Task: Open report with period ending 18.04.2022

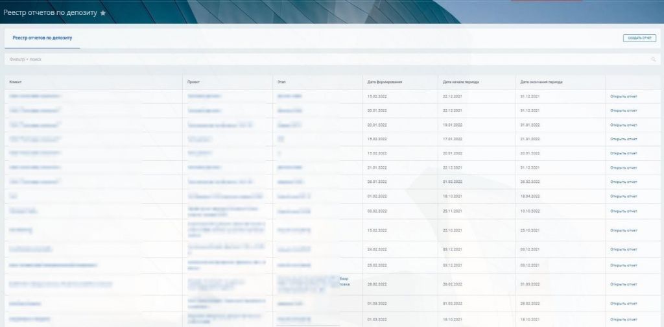Action: tap(623, 196)
